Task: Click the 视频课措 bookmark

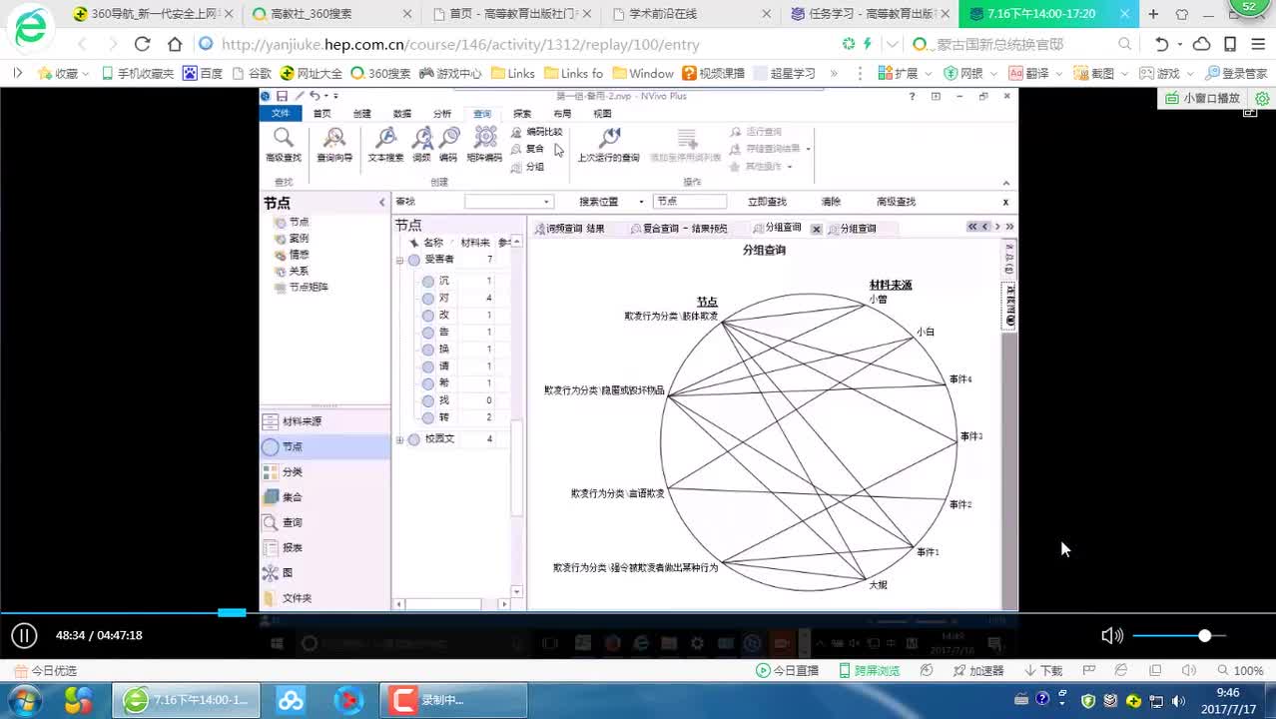Action: [713, 73]
